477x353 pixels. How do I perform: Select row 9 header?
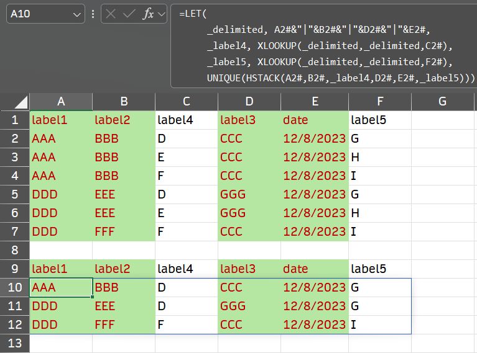[x=14, y=269]
